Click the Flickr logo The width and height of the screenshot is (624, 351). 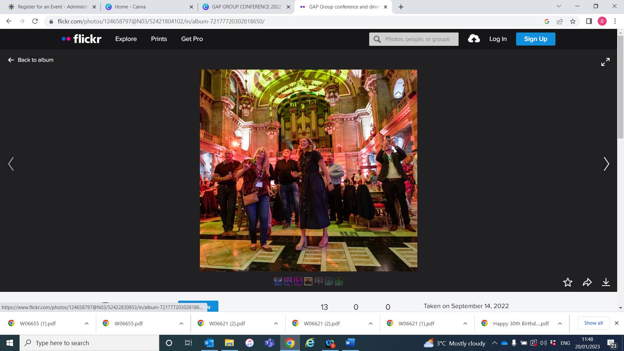pyautogui.click(x=82, y=39)
